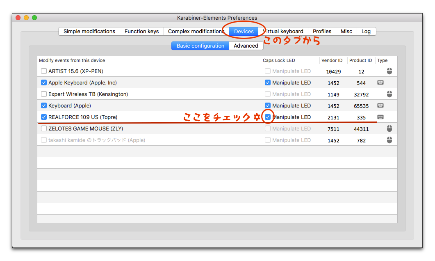Screen dimensions: 435x261
Task: Click product ID 44311 for ZELOTES GAME MOUSE
Action: 361,129
